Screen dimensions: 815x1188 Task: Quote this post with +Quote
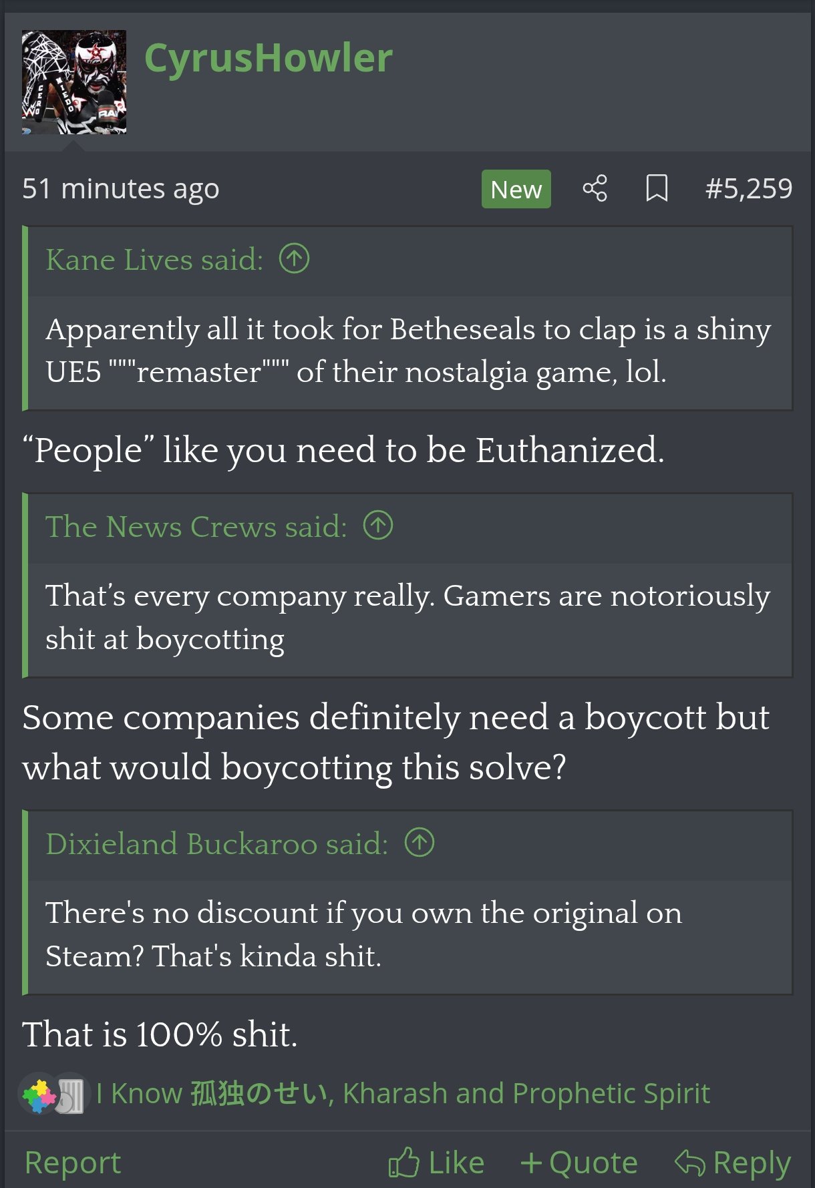pyautogui.click(x=579, y=1163)
